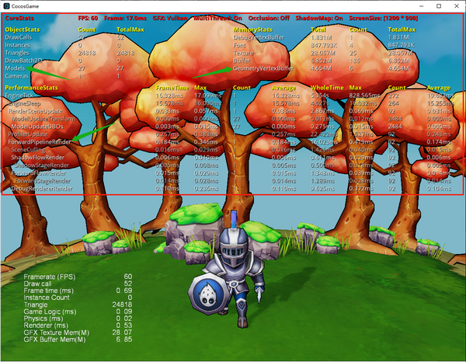Click the 'ShadowStageRender' row label
Screen dimensions: 466x362
[42, 165]
